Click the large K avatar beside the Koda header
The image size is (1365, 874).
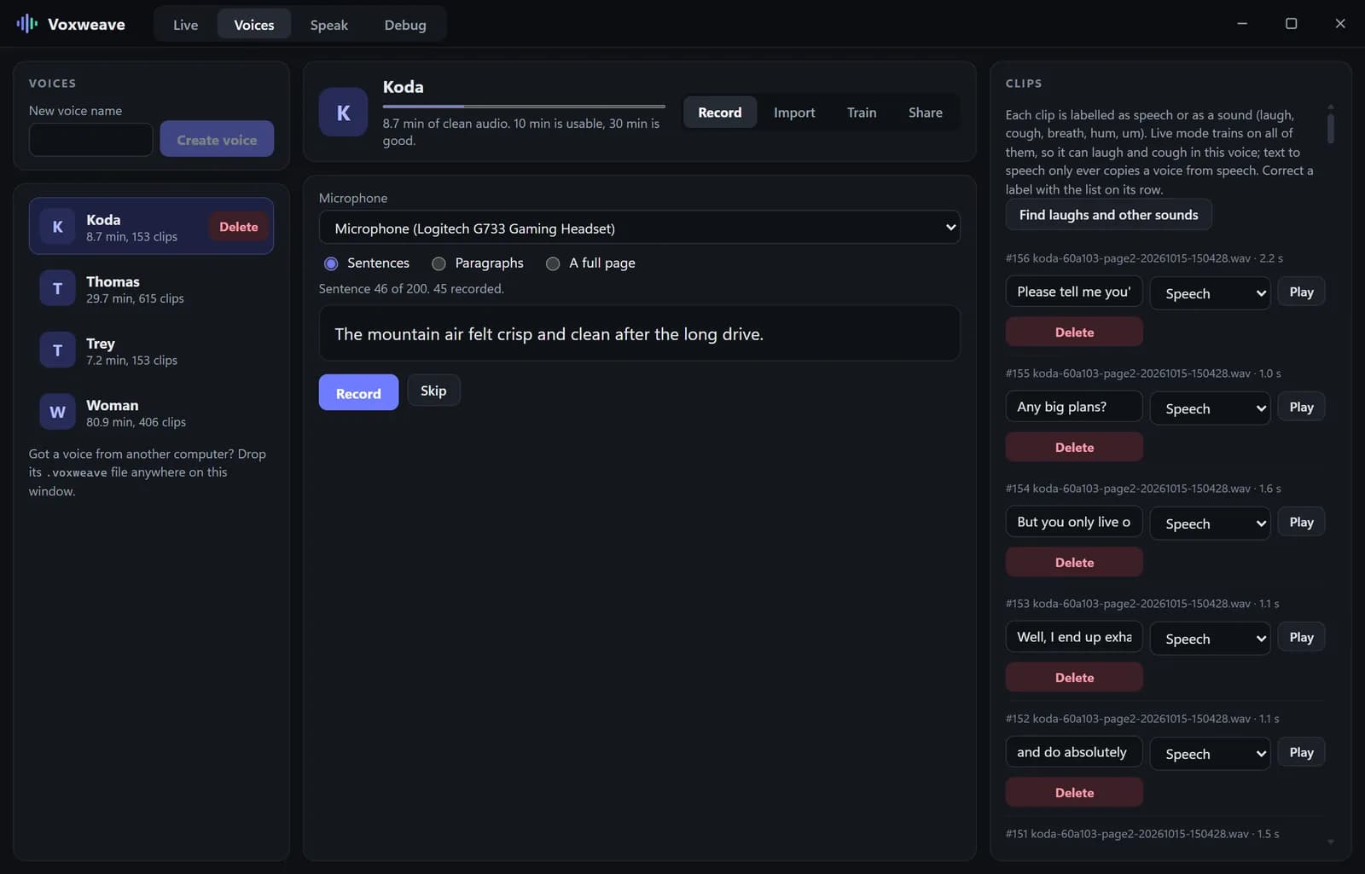click(343, 113)
